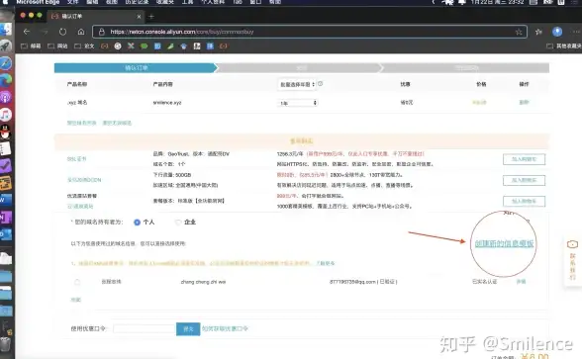The image size is (582, 359).
Task: Select the 个人 radio button
Action: tap(137, 223)
